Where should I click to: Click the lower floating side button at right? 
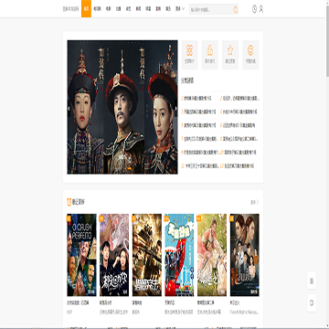[x=312, y=302]
